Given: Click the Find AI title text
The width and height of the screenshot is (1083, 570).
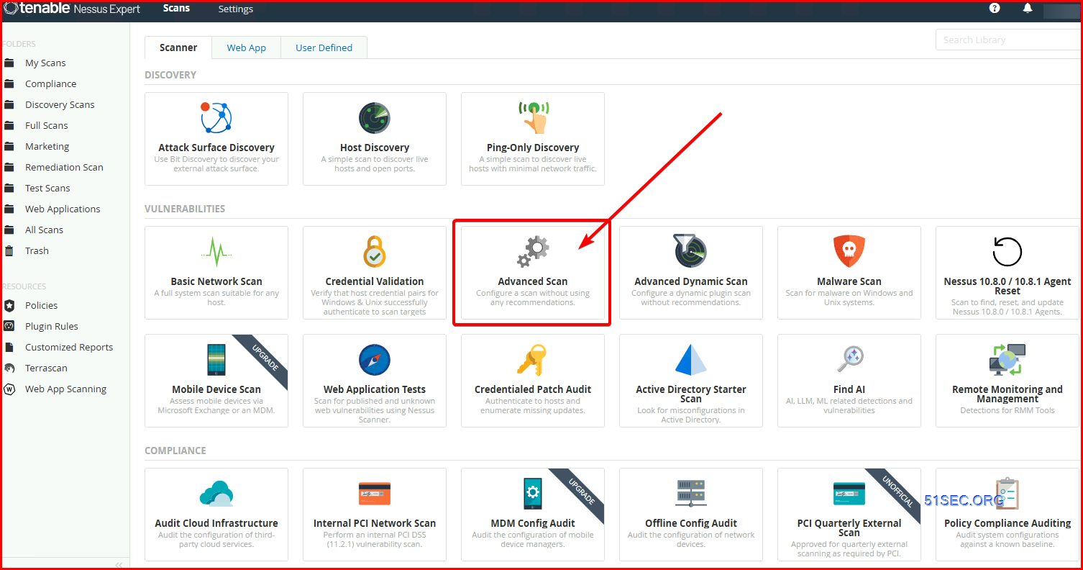Looking at the screenshot, I should pyautogui.click(x=849, y=389).
